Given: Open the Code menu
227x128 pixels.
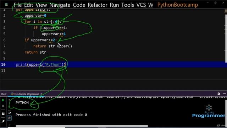Looking at the screenshot, I should (79, 5).
